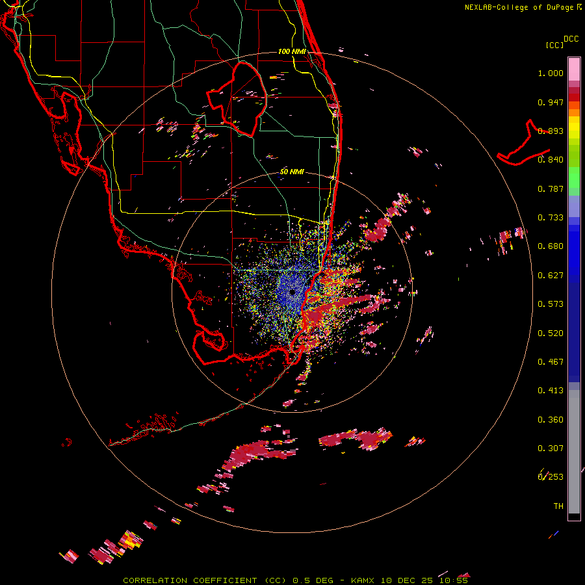Image resolution: width=585 pixels, height=585 pixels.
Task: Select the 0.573 scale value
Action: 551,304
